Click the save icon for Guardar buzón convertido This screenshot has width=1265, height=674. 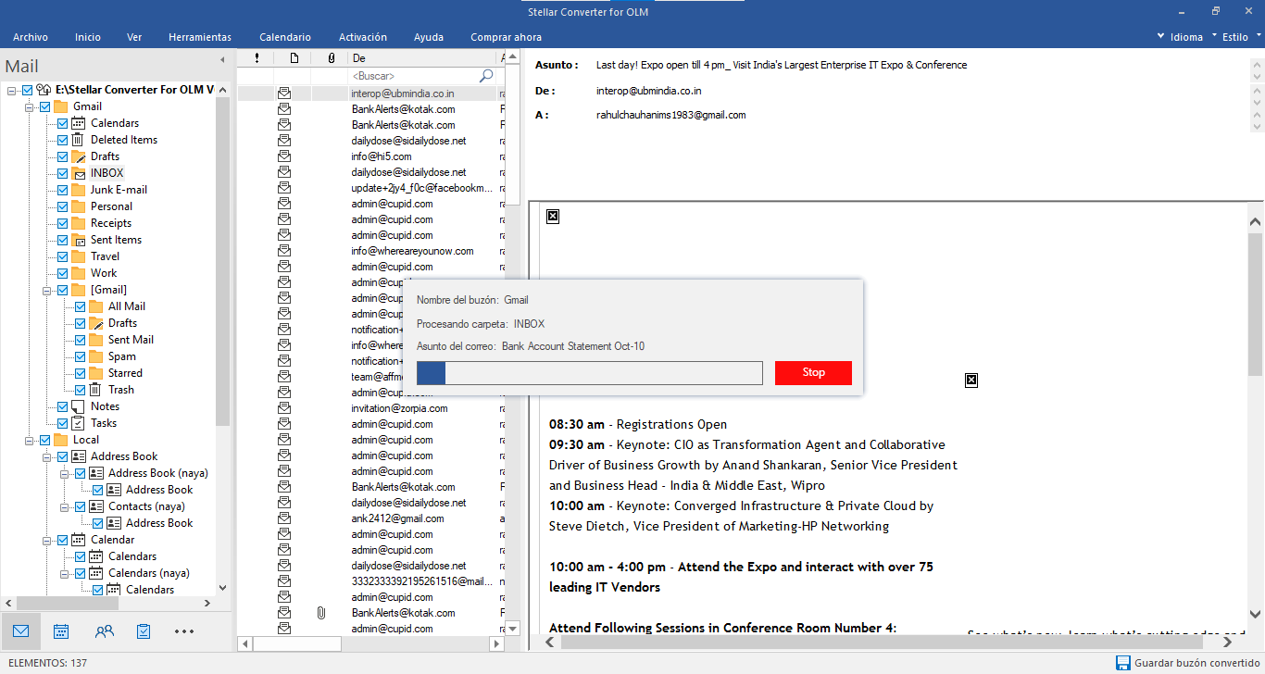[1122, 663]
